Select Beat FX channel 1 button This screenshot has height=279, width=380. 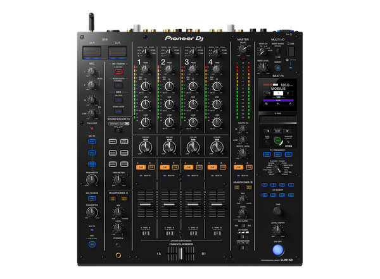[x=264, y=185]
